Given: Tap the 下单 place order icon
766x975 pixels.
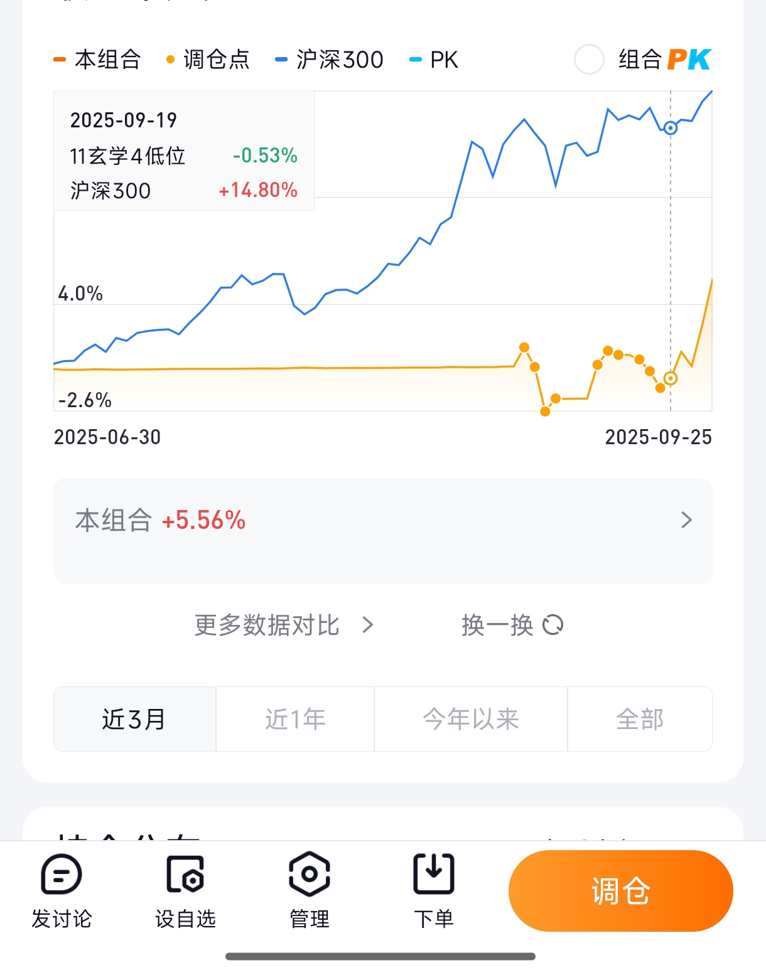Looking at the screenshot, I should coord(433,874).
